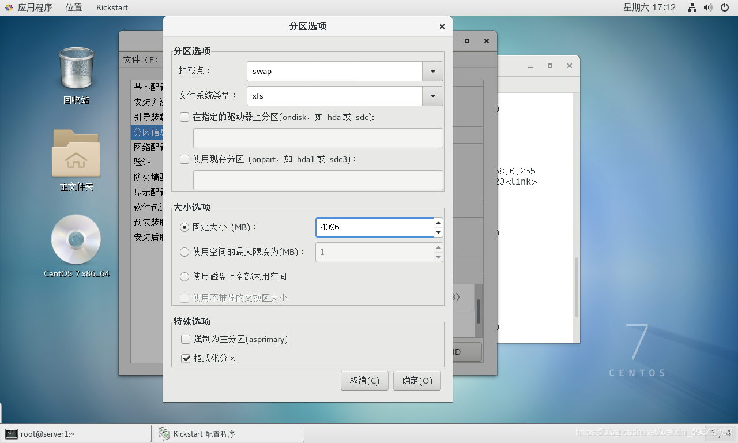Select installation method in Kickstart sidebar
The width and height of the screenshot is (738, 443).
(148, 102)
